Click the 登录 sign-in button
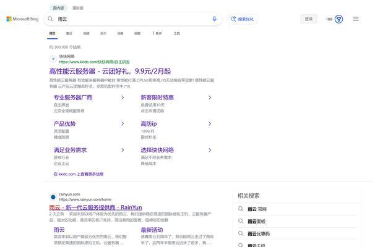Screen dimensions: 375x247 [309, 19]
